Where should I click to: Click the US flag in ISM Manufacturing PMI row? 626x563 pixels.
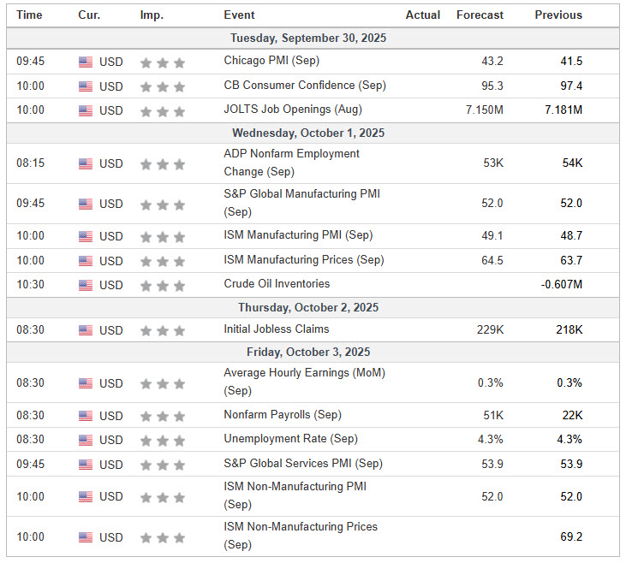click(x=86, y=236)
